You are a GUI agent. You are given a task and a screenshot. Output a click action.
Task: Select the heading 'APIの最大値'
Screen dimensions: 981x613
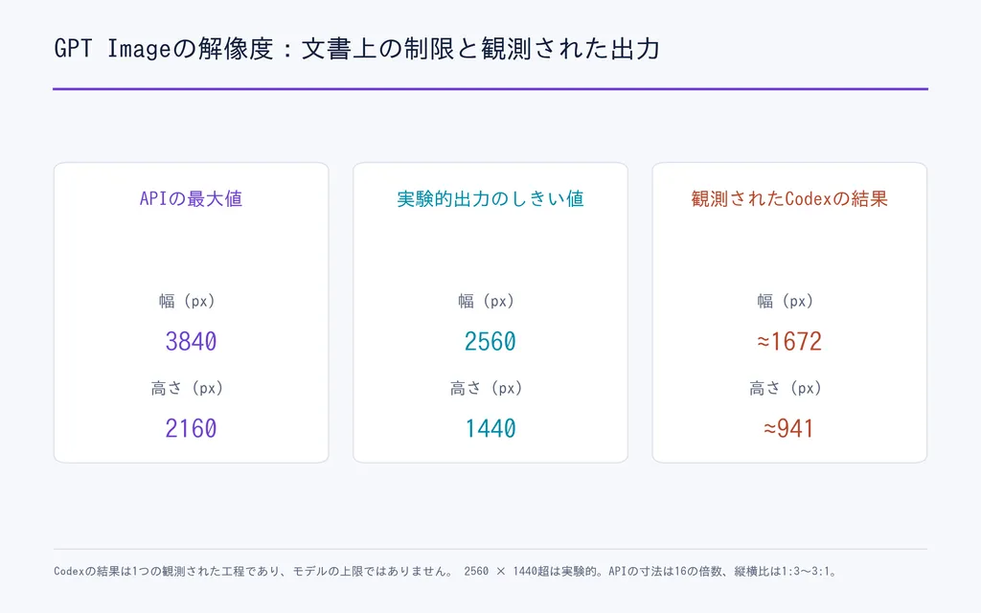pyautogui.click(x=191, y=199)
